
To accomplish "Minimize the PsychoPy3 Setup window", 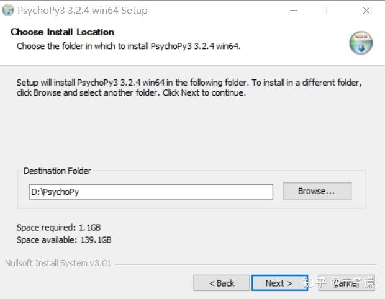I will [293, 11].
